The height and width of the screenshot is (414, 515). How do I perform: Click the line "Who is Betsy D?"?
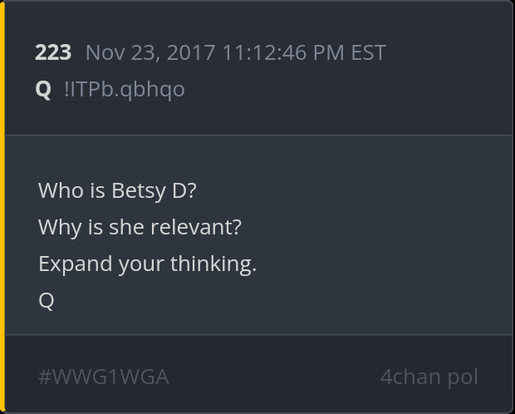117,190
